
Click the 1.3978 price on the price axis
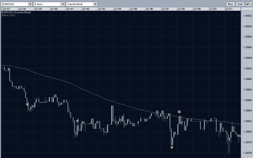[247, 142]
